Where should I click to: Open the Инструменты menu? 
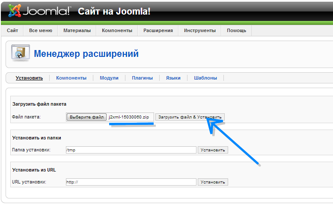(199, 30)
